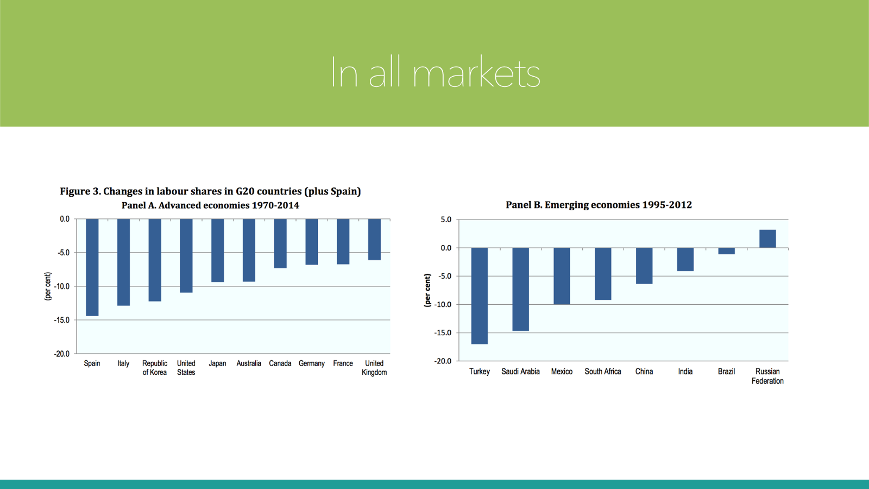Image resolution: width=869 pixels, height=489 pixels.
Task: Click the 0.0 tick label in Panel A
Action: [65, 219]
